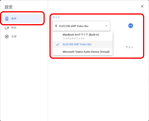Click the システムのデフォルト subtitle text

[x=74, y=38]
